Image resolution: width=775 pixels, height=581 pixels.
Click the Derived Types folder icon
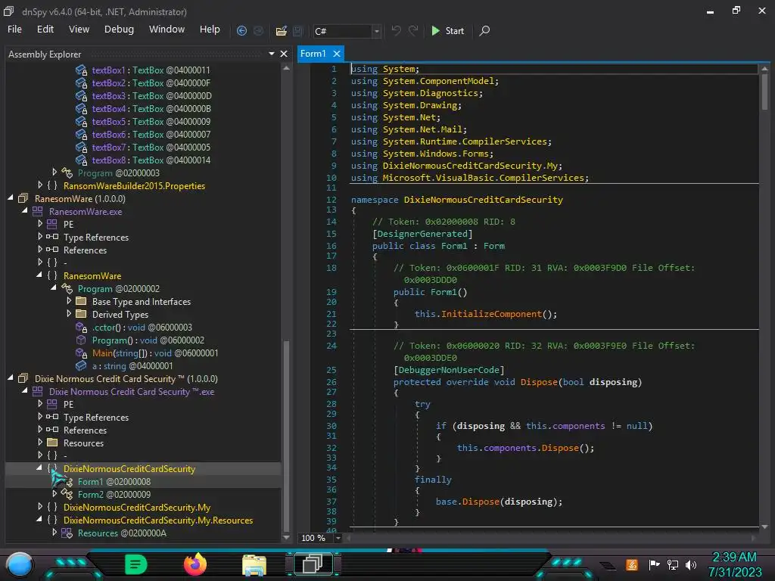coord(81,314)
